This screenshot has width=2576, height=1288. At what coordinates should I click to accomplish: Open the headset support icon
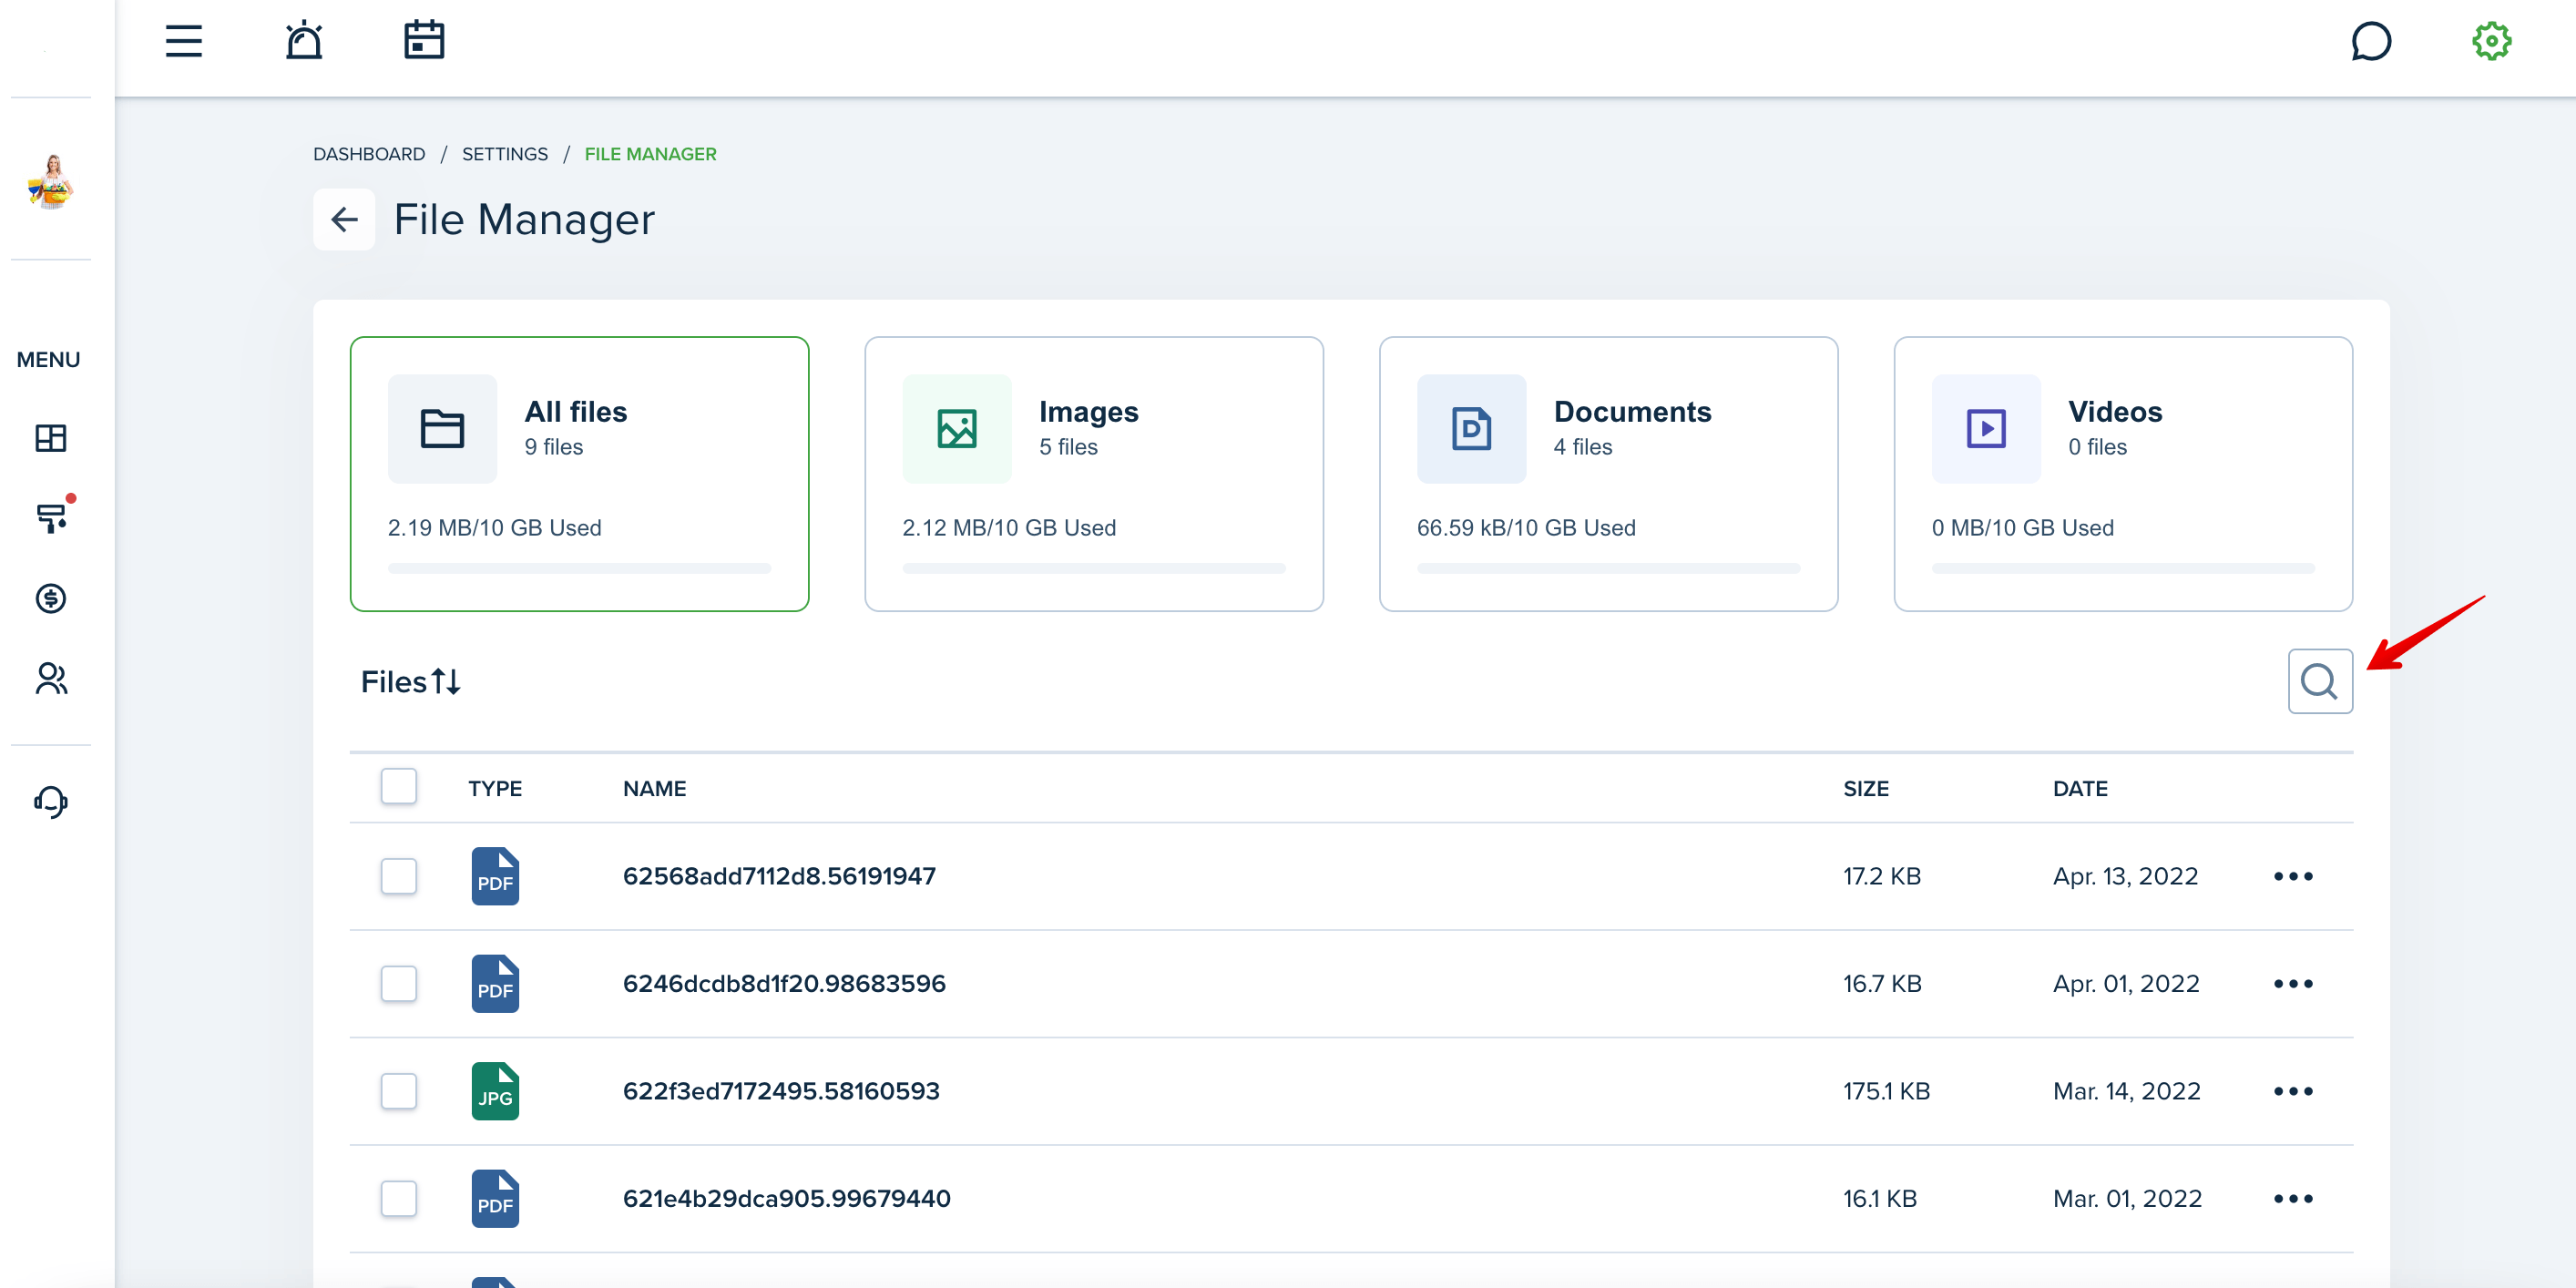coord(51,801)
